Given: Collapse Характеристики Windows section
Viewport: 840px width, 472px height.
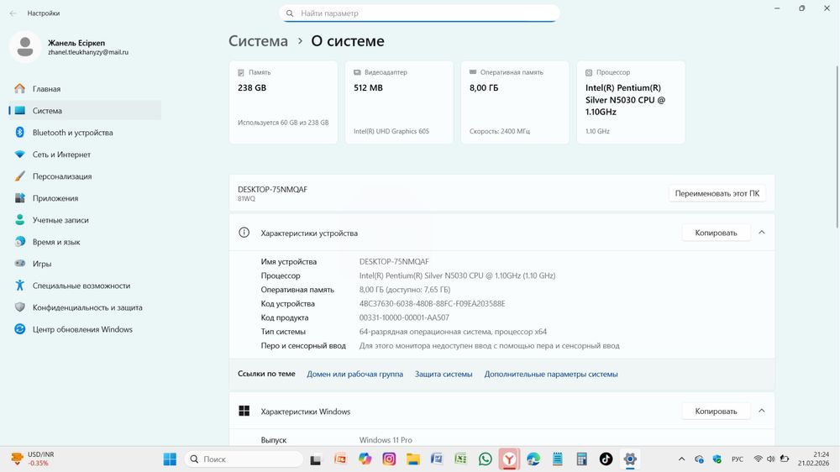Looking at the screenshot, I should pyautogui.click(x=761, y=411).
